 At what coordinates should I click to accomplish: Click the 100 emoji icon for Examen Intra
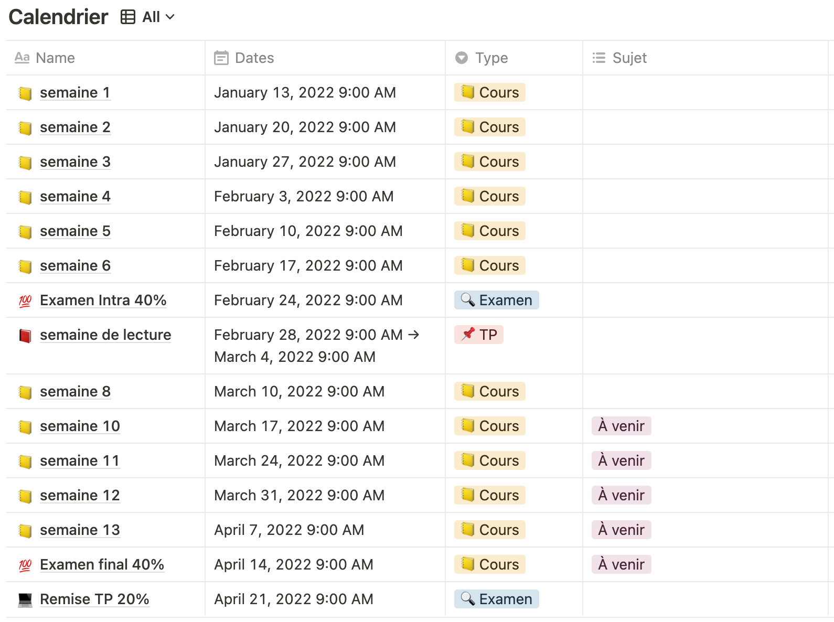(25, 301)
